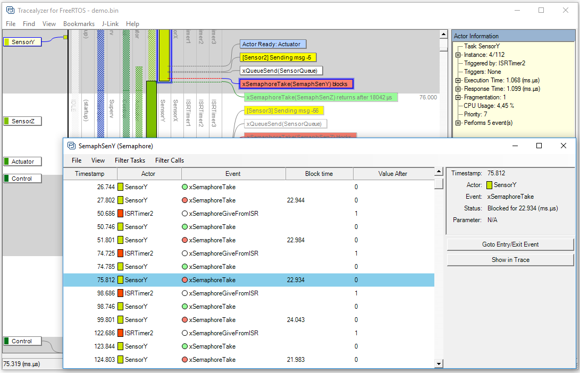Image resolution: width=580 pixels, height=373 pixels.
Task: Click the SensorY swatch in details pane
Action: (490, 185)
